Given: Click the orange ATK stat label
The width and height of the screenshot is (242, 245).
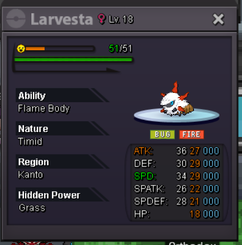Looking at the screenshot, I should 143,151.
